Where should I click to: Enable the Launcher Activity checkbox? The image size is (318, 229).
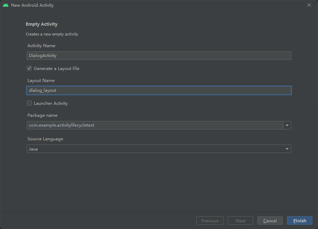29,103
